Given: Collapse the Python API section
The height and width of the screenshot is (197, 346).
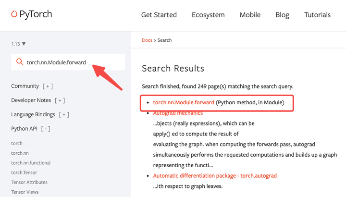Looking at the screenshot, I should click(46, 129).
